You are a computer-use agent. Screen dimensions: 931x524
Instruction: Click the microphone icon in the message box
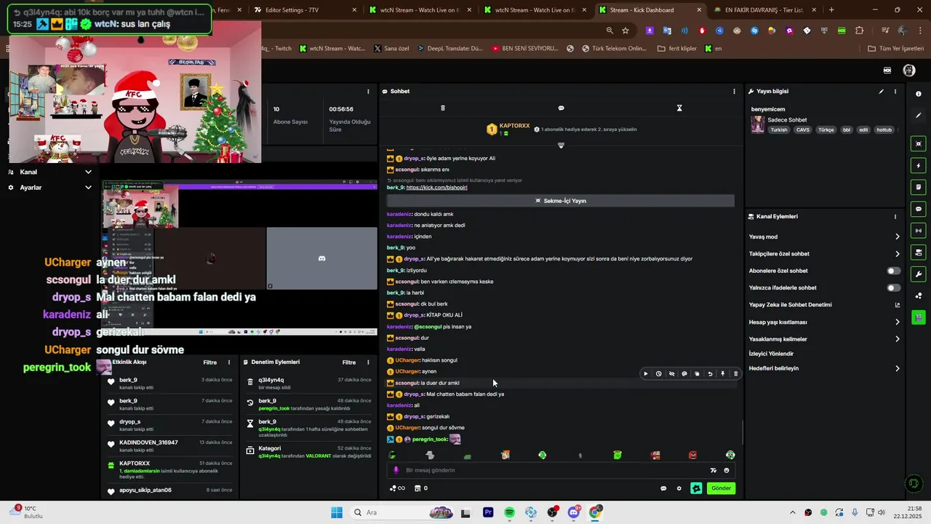point(396,470)
